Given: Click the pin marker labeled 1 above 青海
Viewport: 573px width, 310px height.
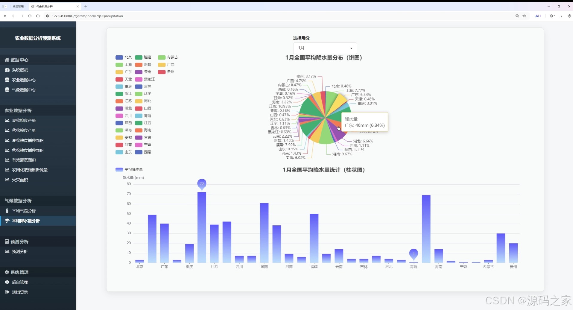Looking at the screenshot, I should (x=414, y=254).
